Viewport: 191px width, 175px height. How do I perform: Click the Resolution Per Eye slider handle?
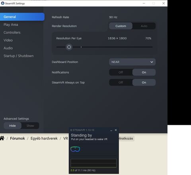coord(69,47)
